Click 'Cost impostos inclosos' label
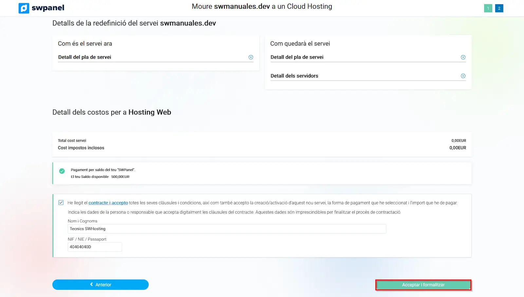 coord(81,148)
